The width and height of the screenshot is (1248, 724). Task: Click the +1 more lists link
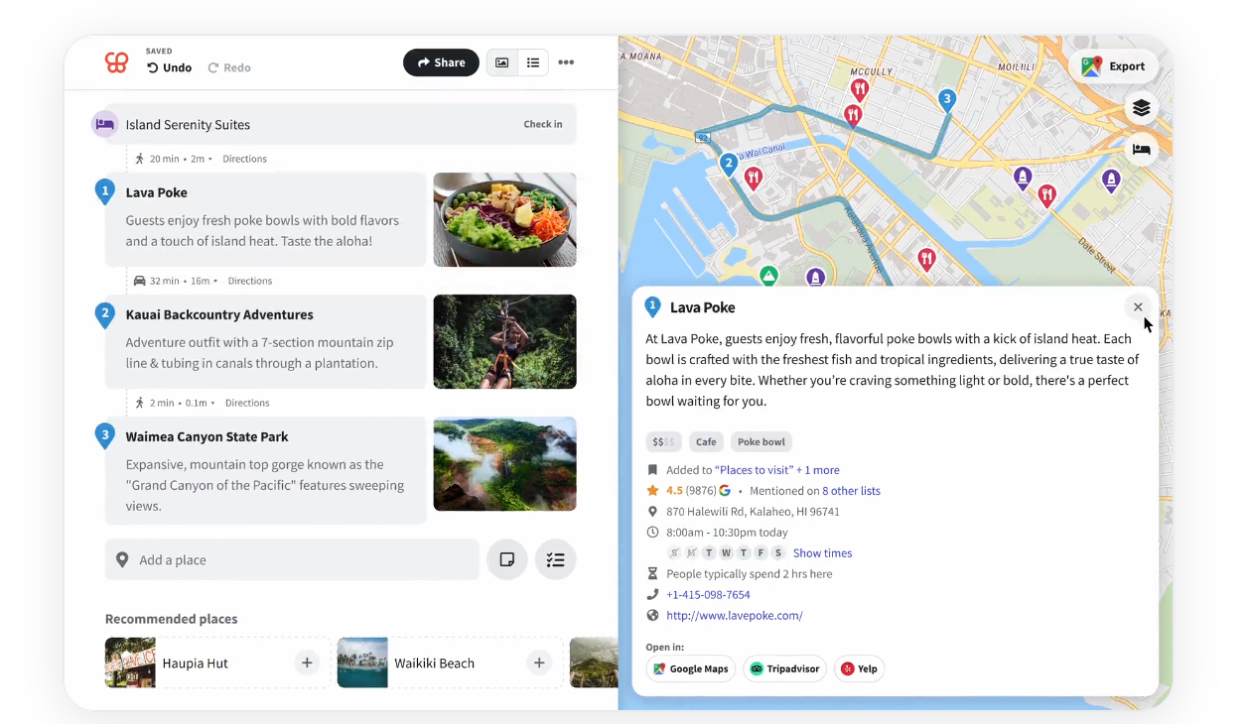tap(818, 470)
